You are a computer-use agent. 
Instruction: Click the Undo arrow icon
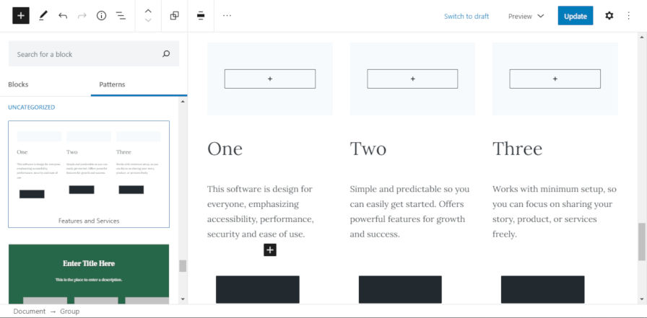click(63, 16)
